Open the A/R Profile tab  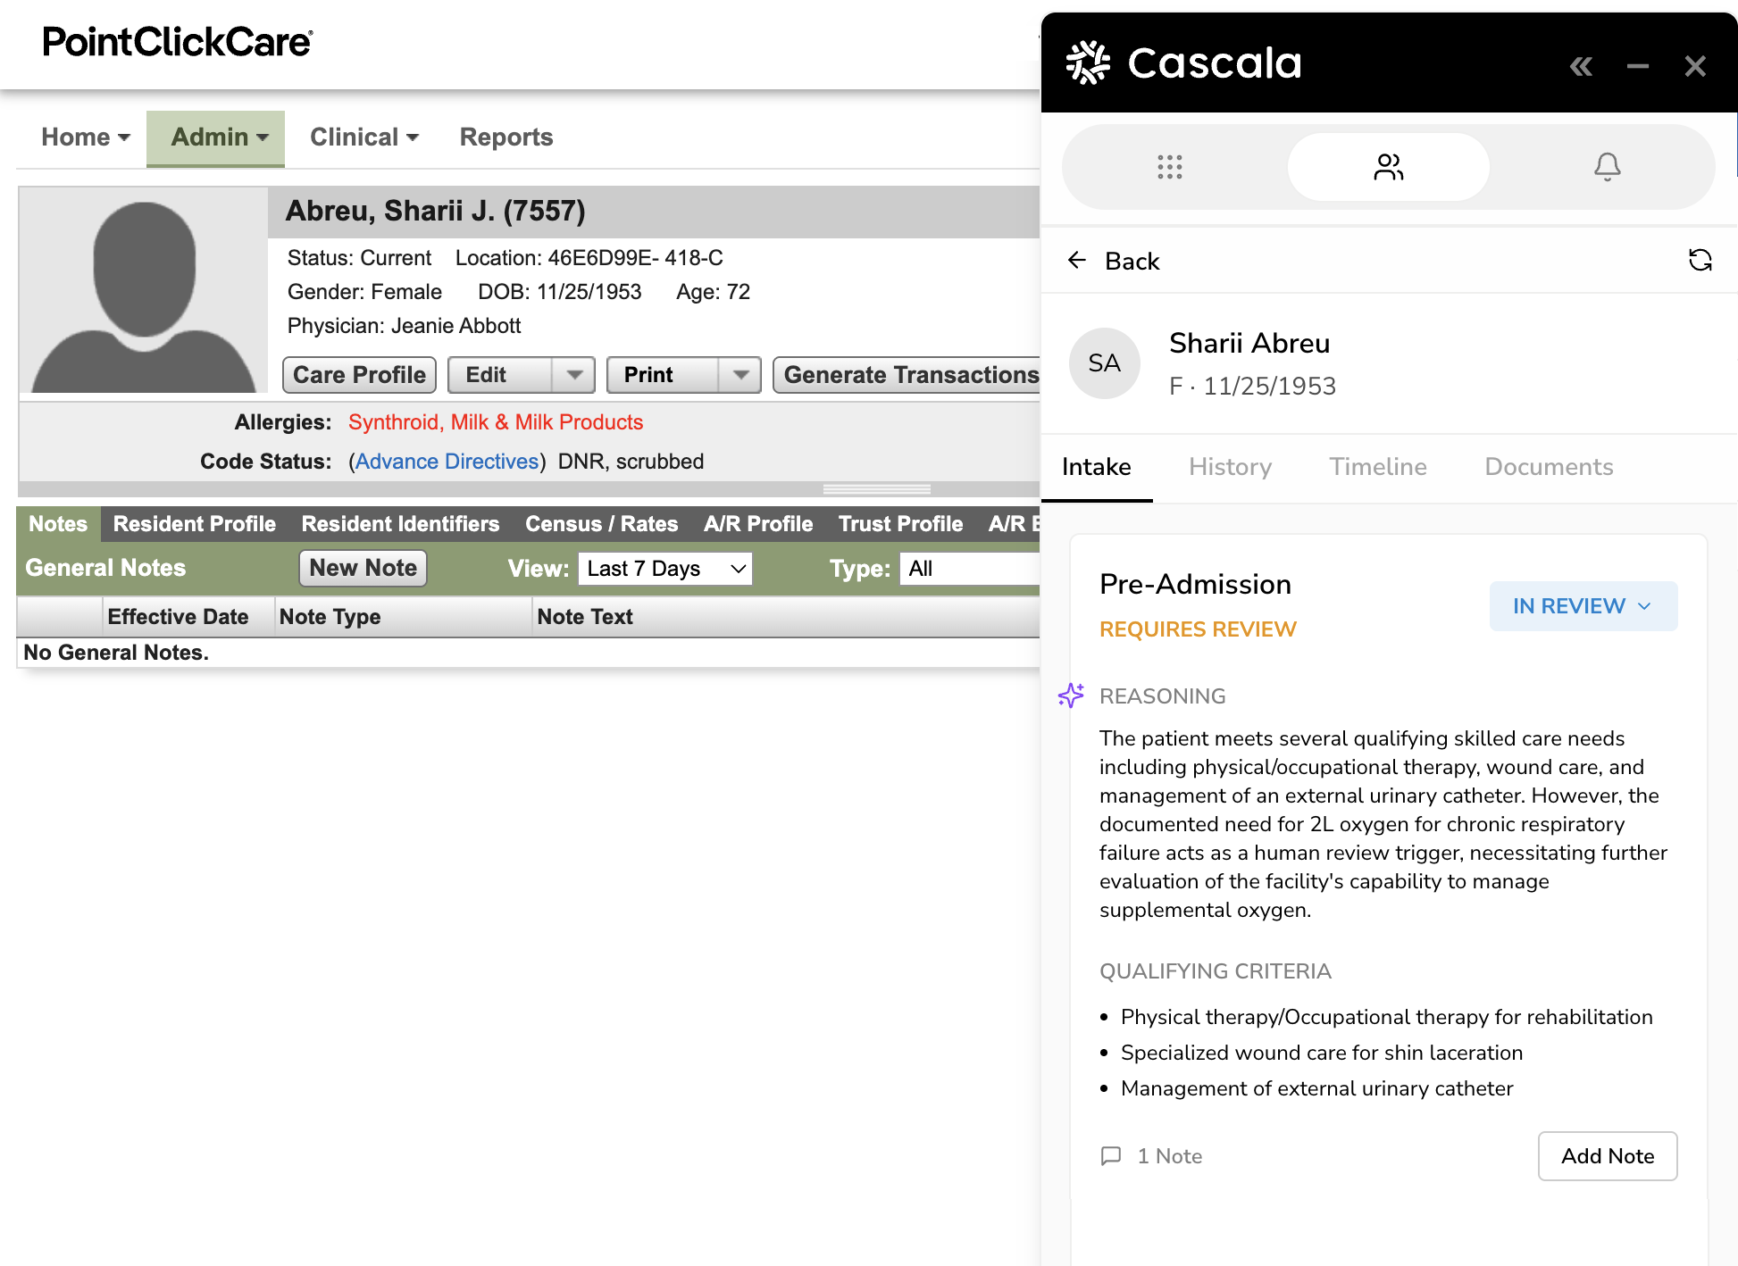coord(757,524)
